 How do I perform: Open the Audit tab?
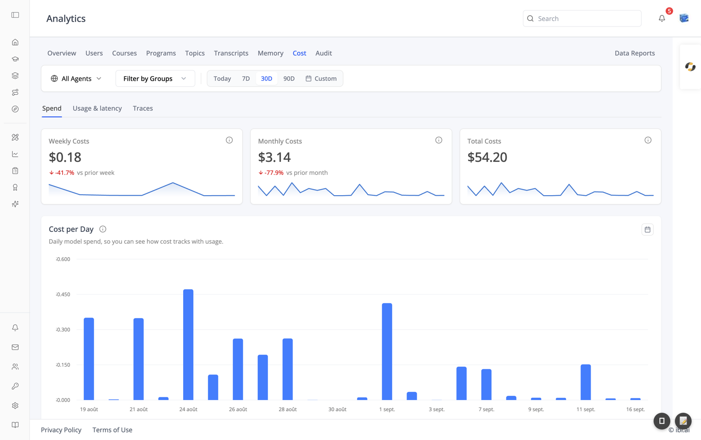point(324,53)
